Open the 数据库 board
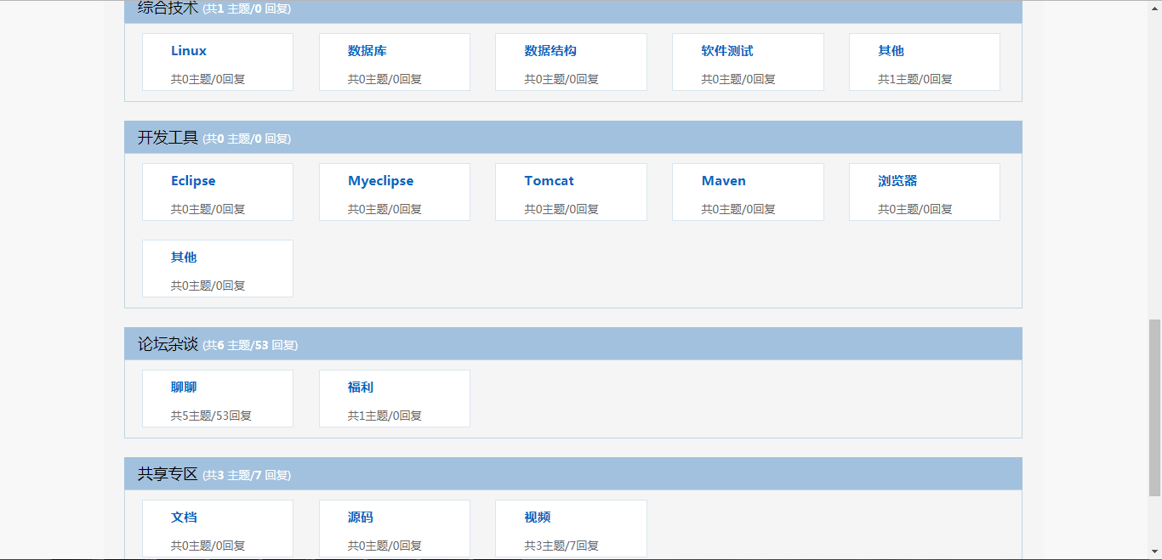 tap(367, 51)
